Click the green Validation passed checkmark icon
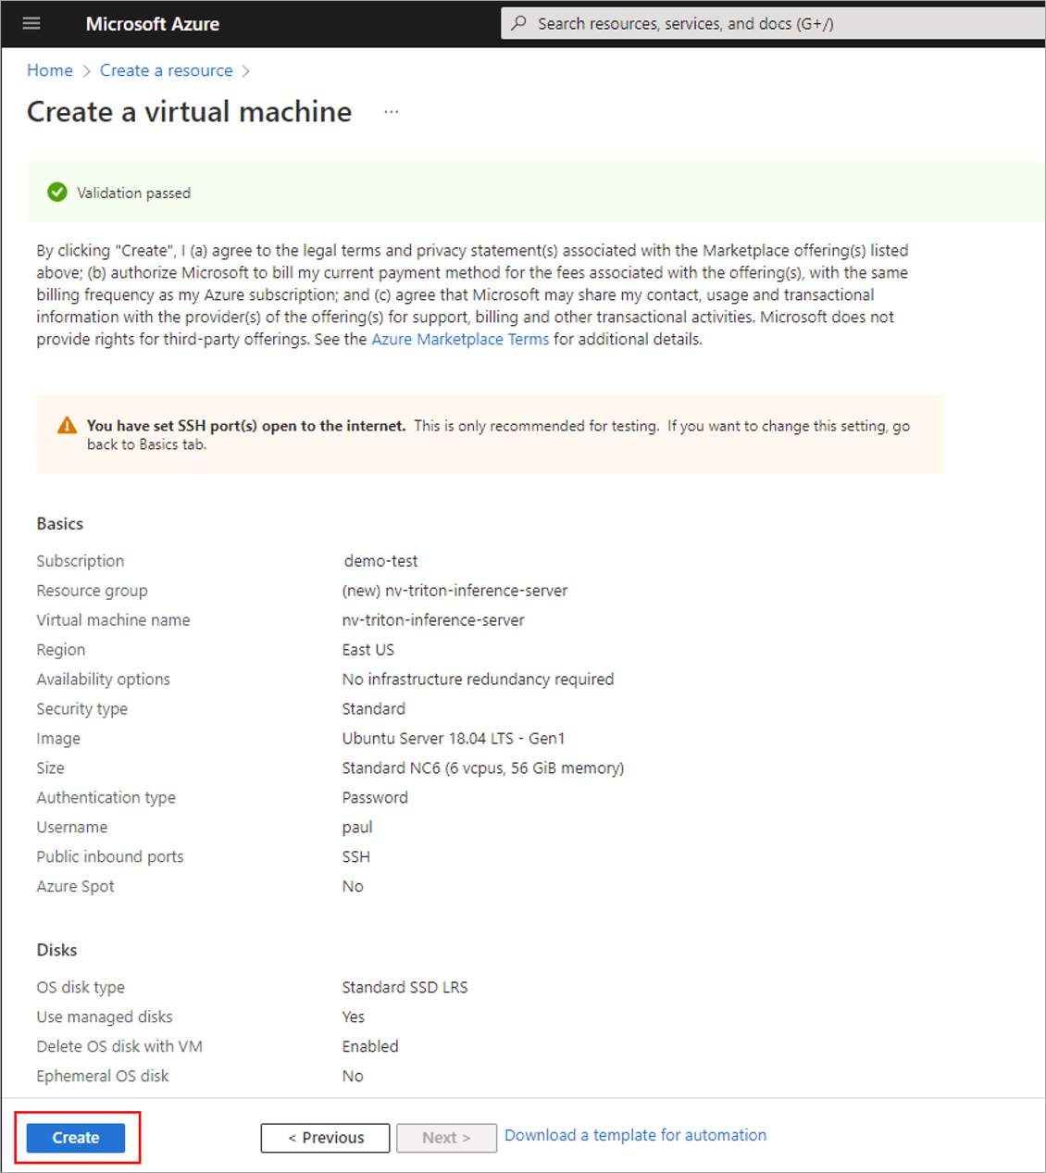Viewport: 1046px width, 1173px height. (x=56, y=192)
